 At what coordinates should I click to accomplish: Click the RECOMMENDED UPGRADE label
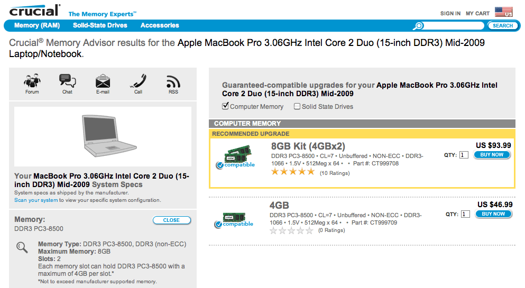pyautogui.click(x=251, y=134)
